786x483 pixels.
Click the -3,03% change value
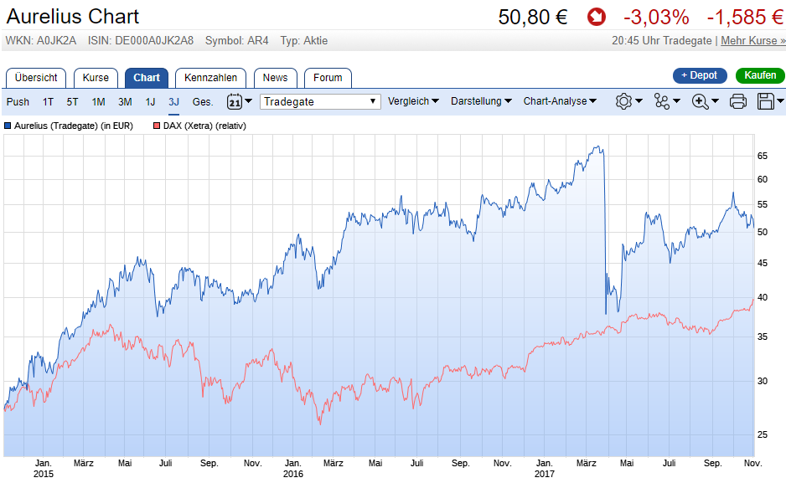(x=656, y=17)
